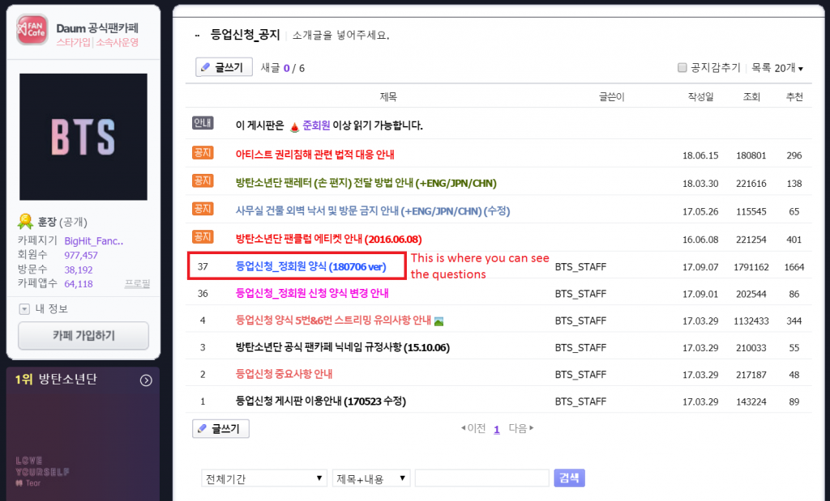Open the 전체기간 period dropdown
The width and height of the screenshot is (830, 501).
pos(263,478)
